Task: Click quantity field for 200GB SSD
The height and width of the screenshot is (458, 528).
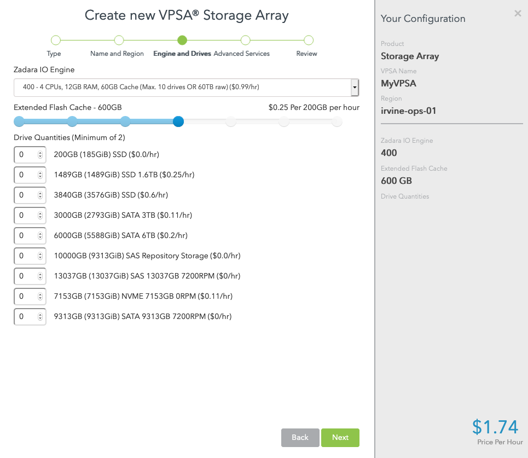Action: 30,154
